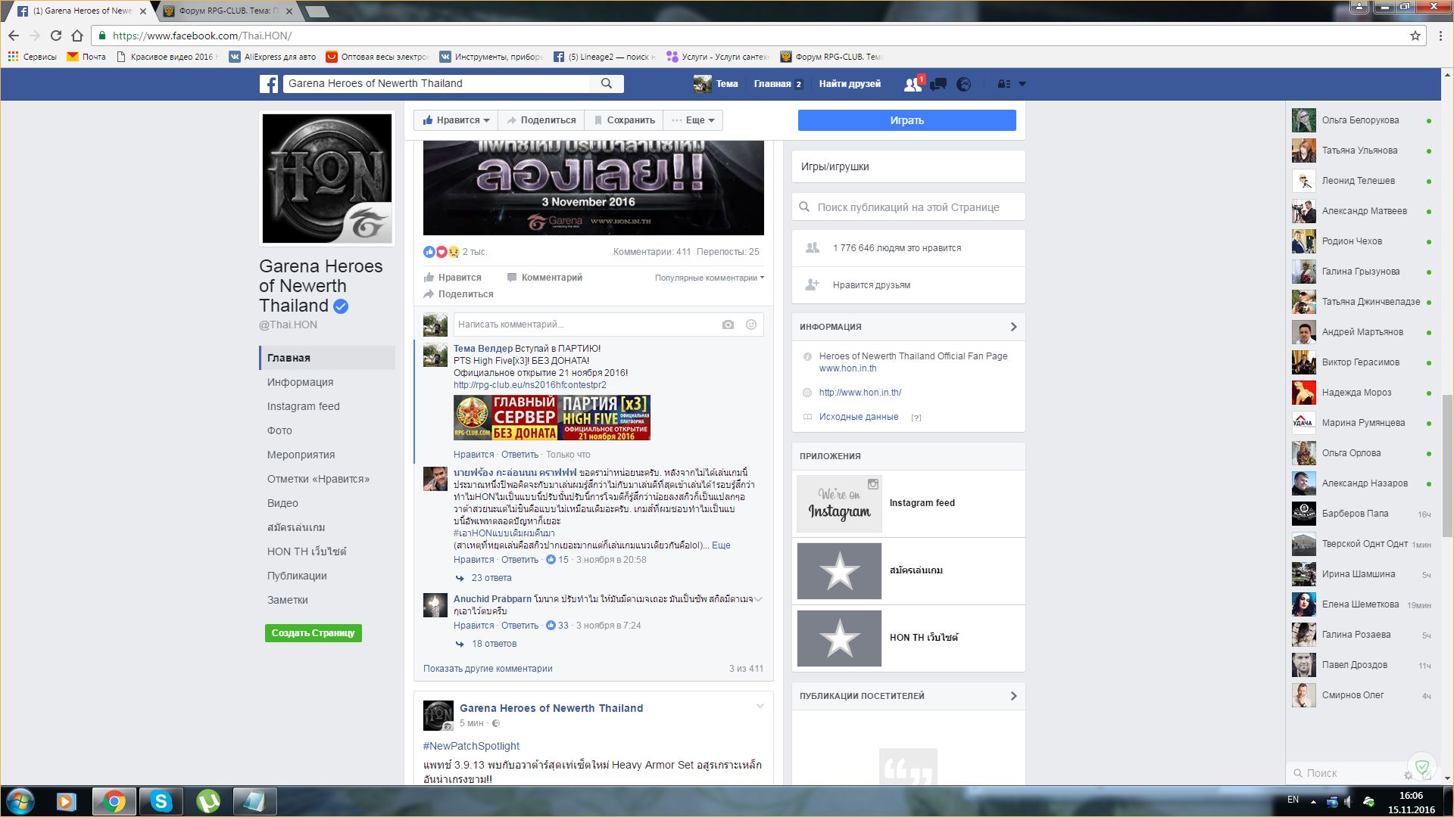Image resolution: width=1454 pixels, height=817 pixels.
Task: Open Chrome menu three dots
Action: [x=1439, y=36]
